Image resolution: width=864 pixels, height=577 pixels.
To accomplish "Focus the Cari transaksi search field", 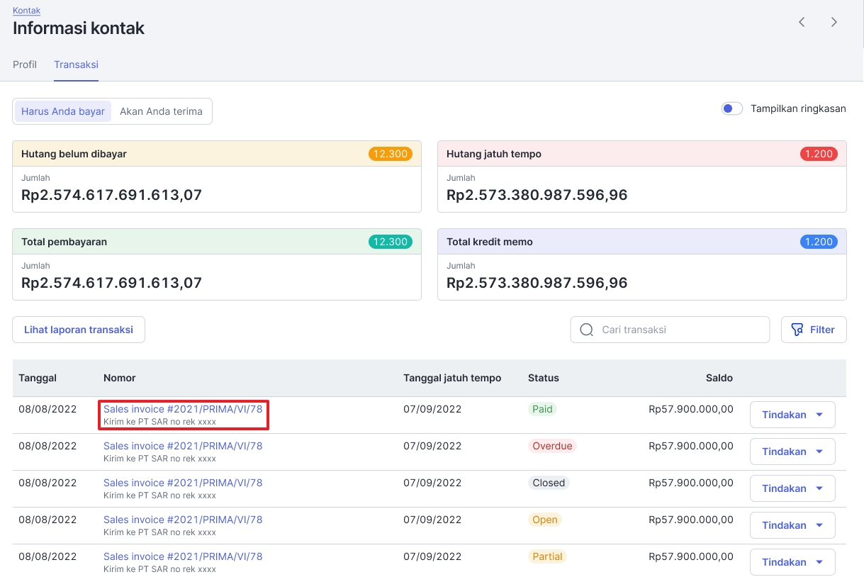I will [x=670, y=330].
